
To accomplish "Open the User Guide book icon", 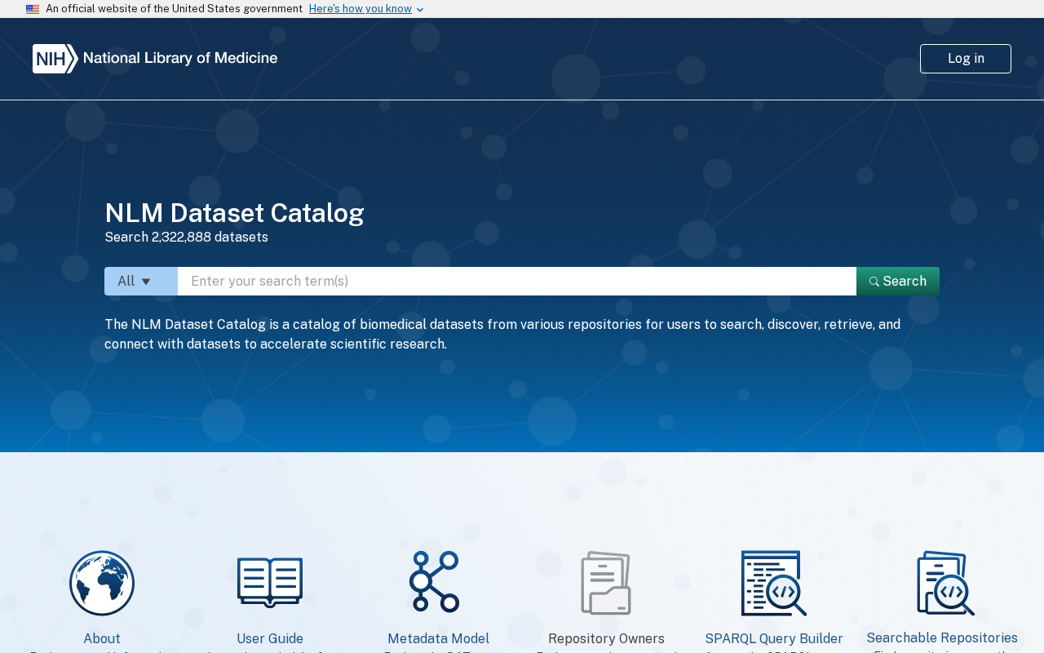I will point(270,583).
